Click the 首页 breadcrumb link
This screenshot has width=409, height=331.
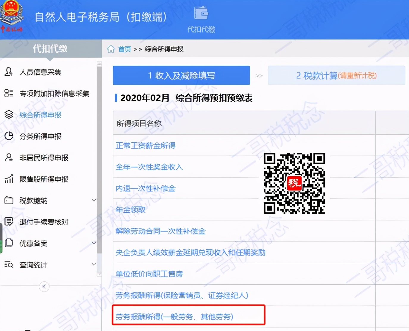pyautogui.click(x=124, y=49)
